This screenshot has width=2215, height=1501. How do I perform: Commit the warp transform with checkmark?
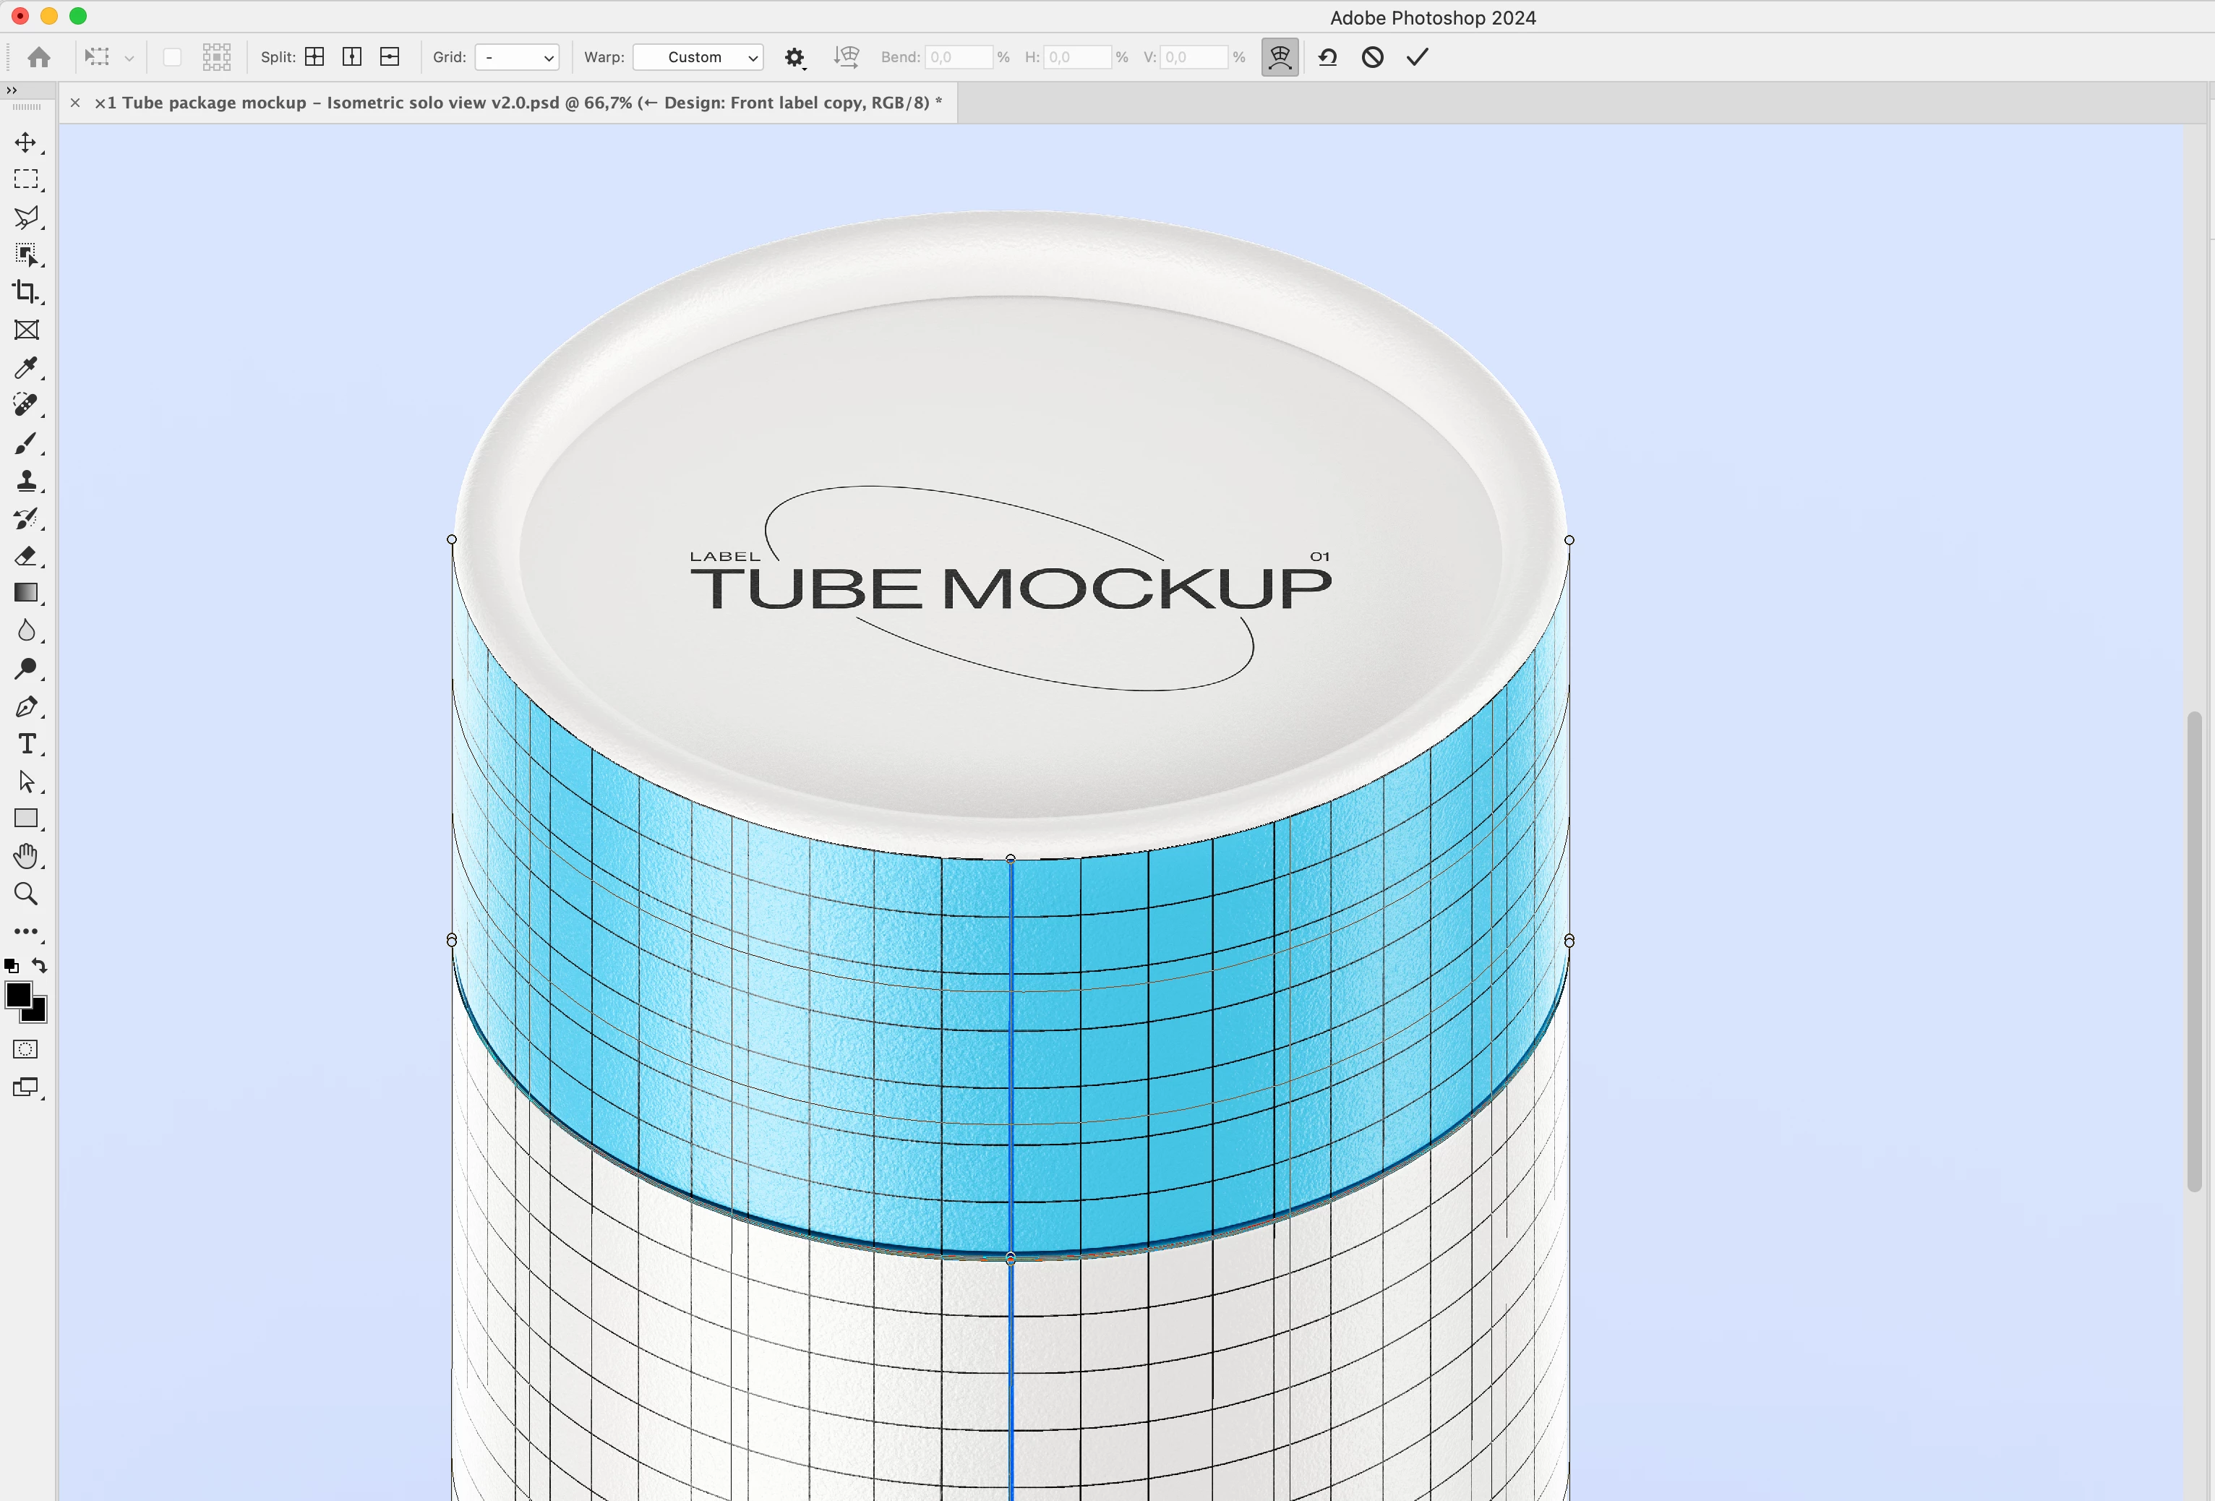(1417, 57)
